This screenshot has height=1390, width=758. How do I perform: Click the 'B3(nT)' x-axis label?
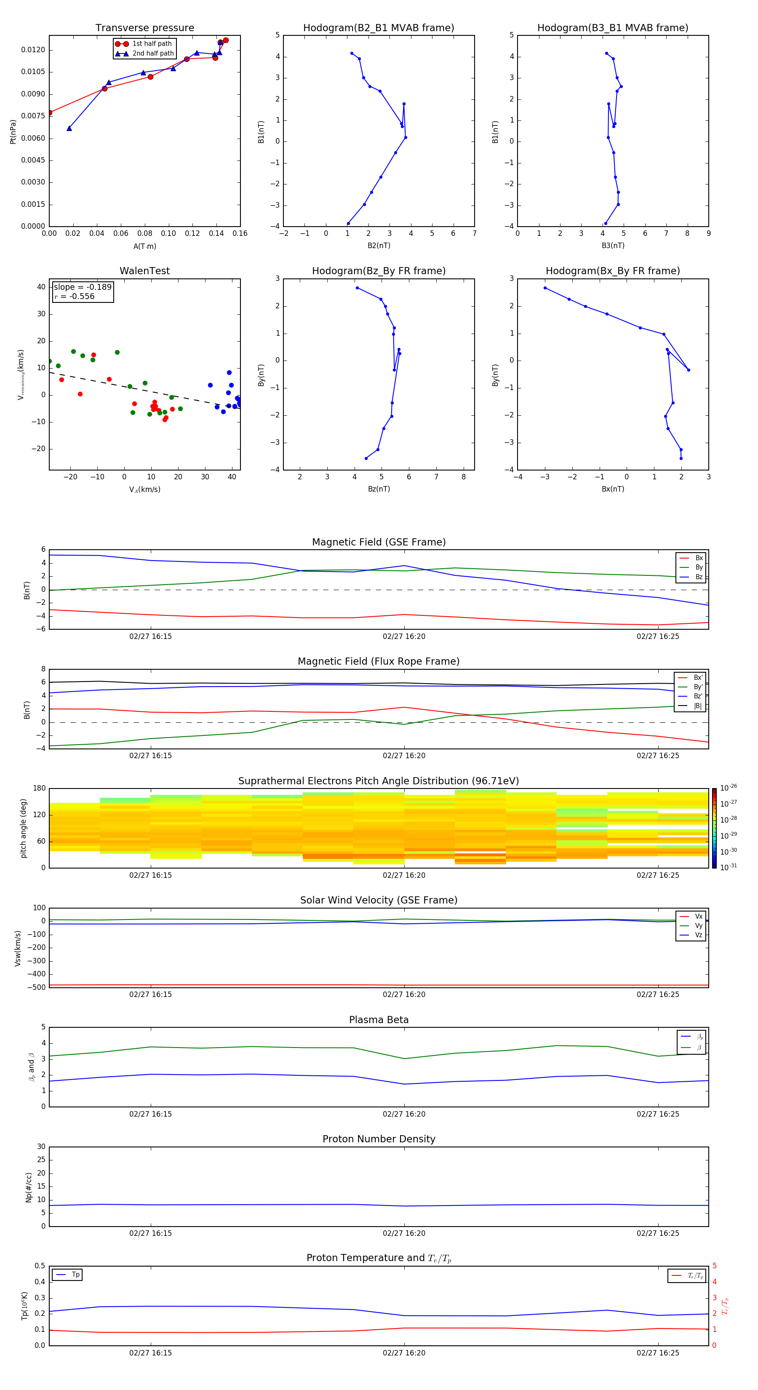613,246
